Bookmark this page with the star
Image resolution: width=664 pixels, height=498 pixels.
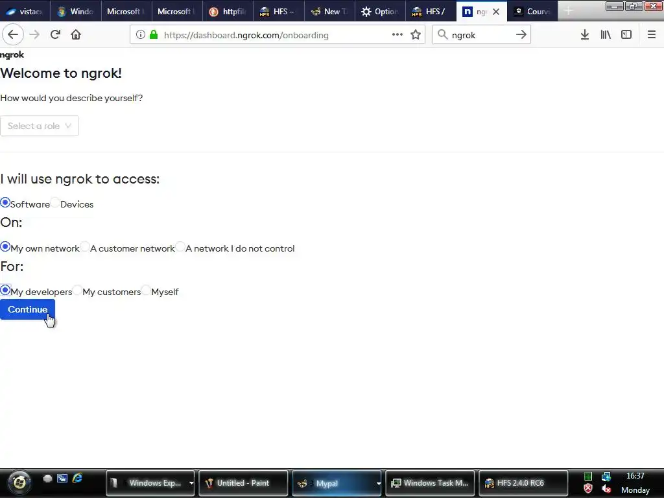(x=416, y=35)
